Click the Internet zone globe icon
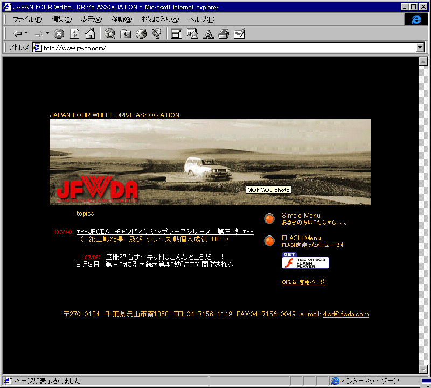 click(x=335, y=381)
